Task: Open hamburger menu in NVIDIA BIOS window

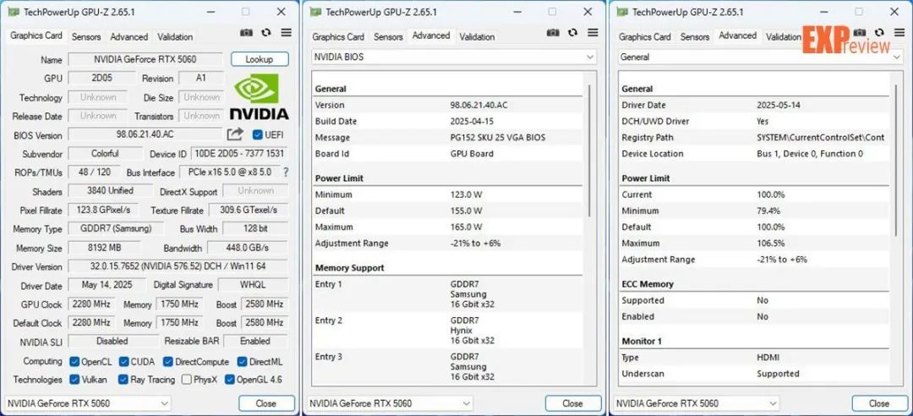Action: coord(593,33)
